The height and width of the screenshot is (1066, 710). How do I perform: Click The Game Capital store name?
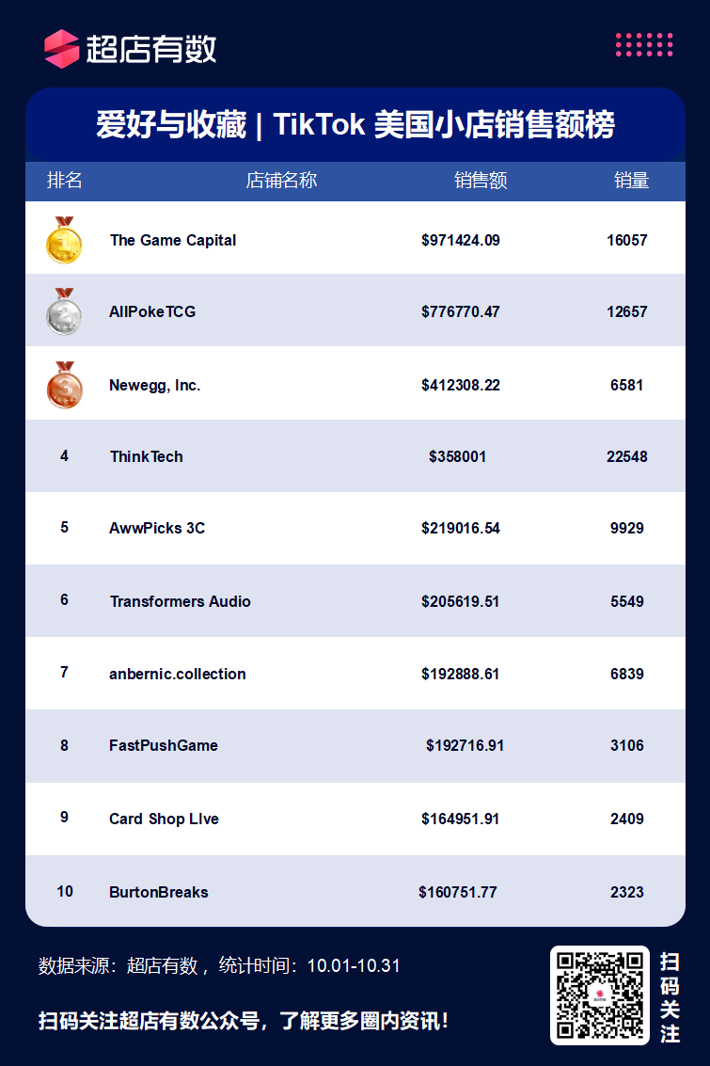pos(173,240)
